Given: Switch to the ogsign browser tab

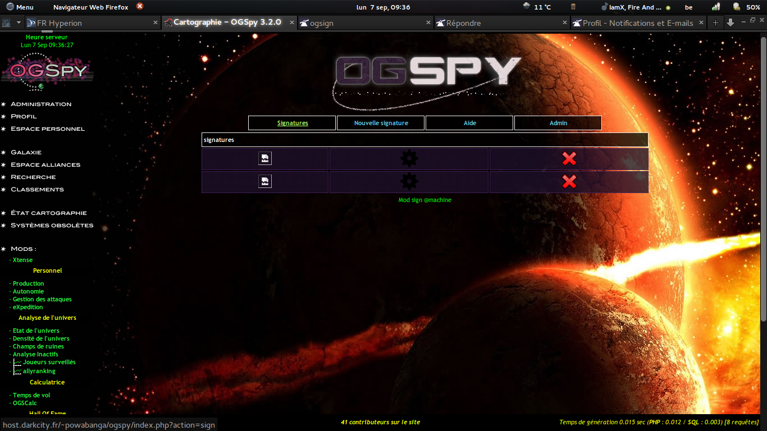Looking at the screenshot, I should pos(366,23).
